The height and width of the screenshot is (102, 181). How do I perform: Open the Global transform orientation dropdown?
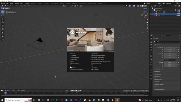pyautogui.click(x=67, y=6)
